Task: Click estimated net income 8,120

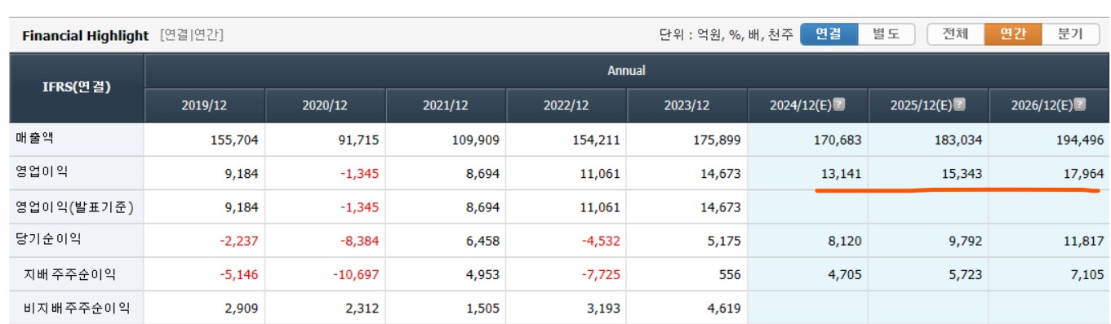Action: pos(845,241)
